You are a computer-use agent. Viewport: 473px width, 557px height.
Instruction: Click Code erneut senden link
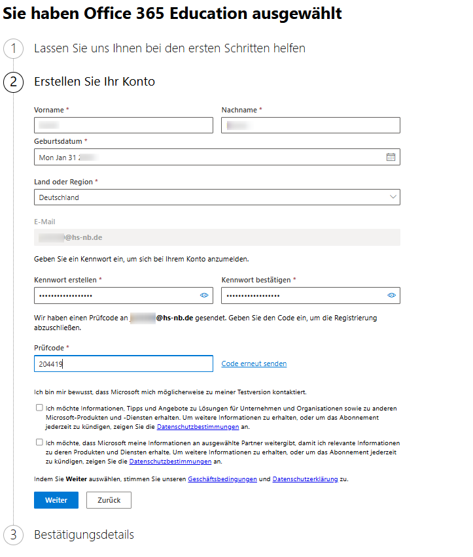pos(254,363)
